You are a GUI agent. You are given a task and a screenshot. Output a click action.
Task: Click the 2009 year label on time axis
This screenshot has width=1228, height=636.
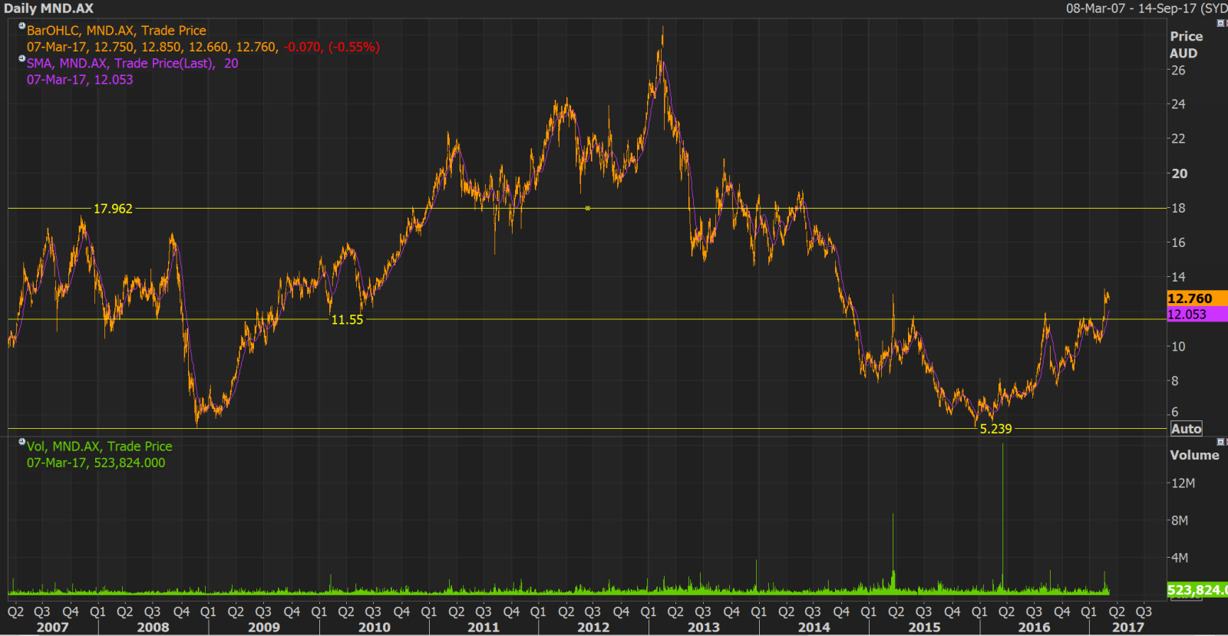tap(264, 628)
